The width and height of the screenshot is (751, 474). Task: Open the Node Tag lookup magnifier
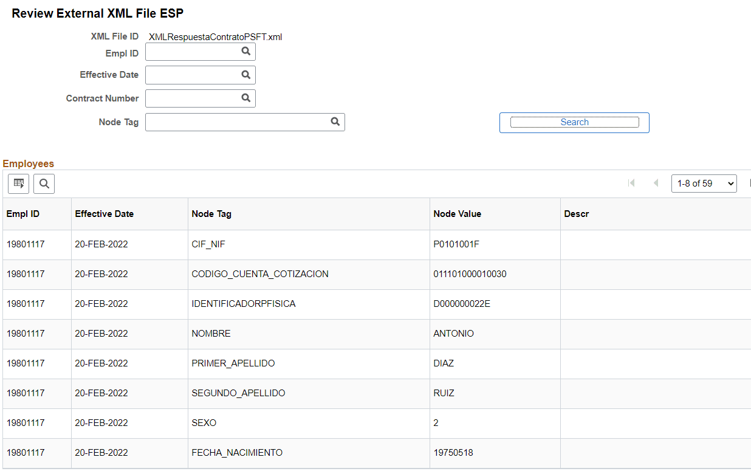tap(335, 122)
